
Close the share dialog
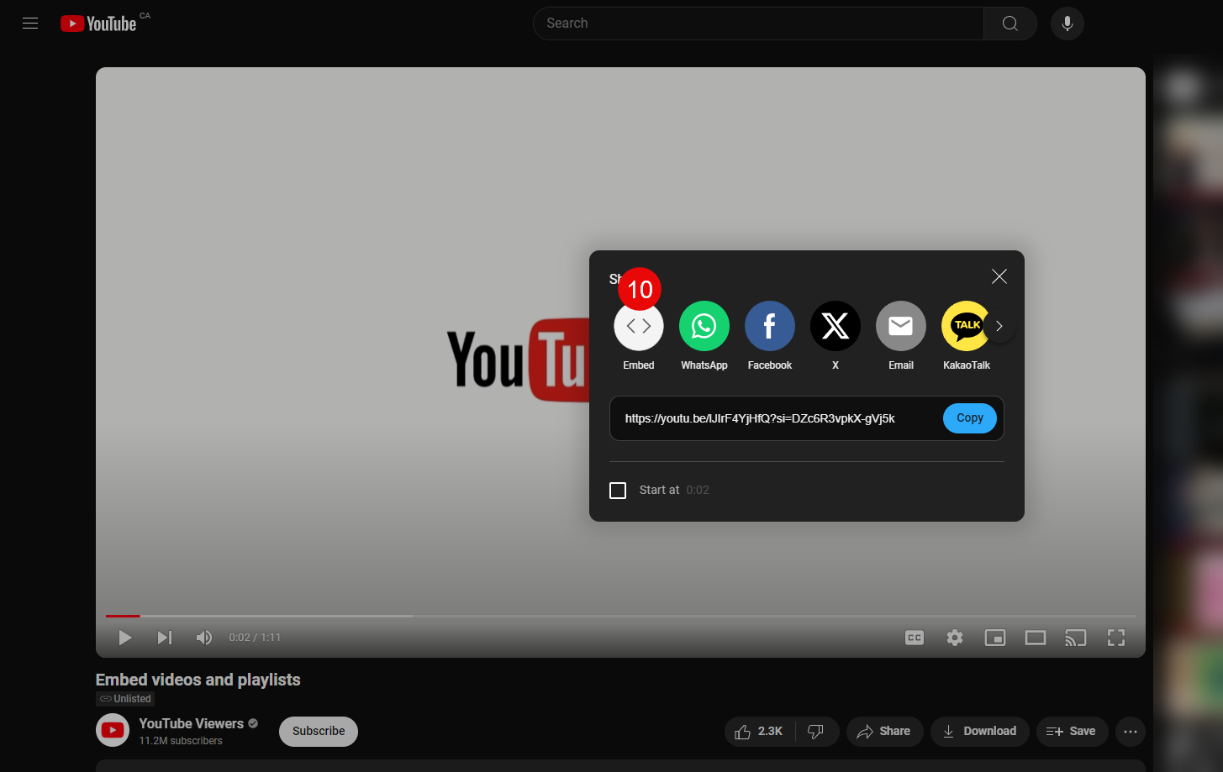coord(999,276)
